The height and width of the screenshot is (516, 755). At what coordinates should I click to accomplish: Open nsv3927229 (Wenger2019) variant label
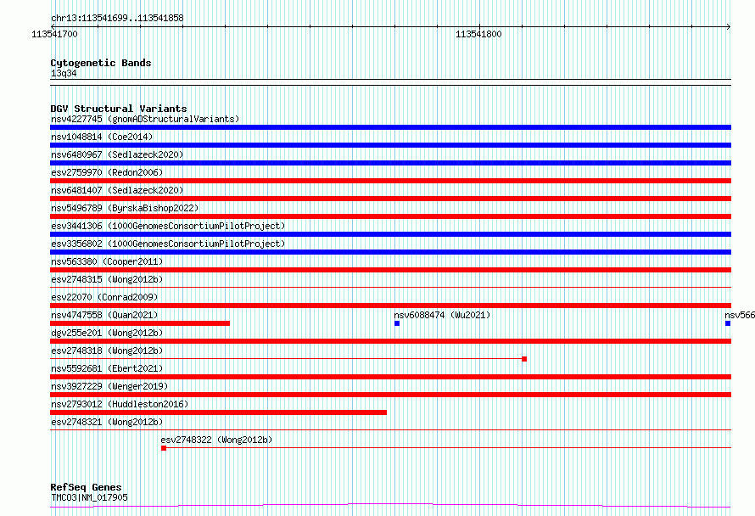109,386
